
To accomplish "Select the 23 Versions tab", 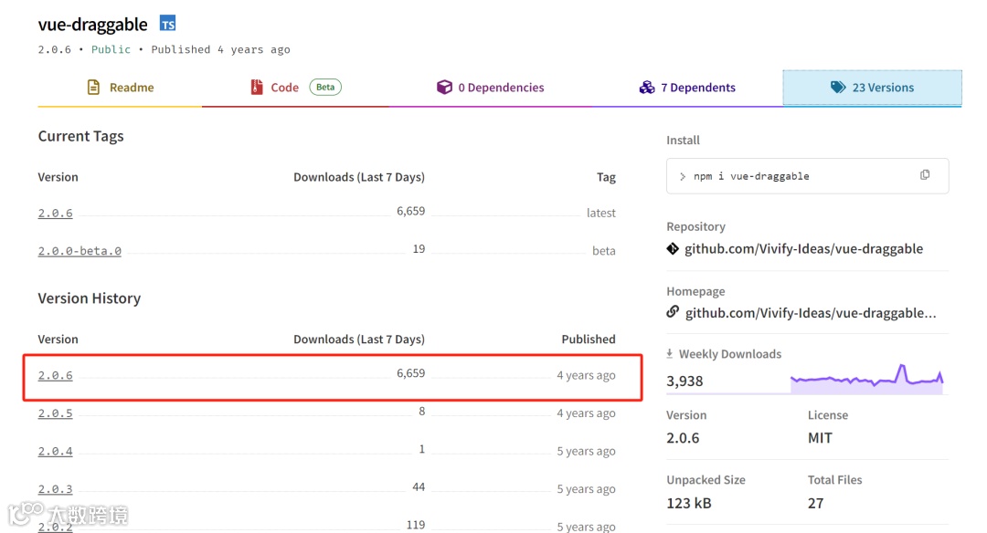I will (x=873, y=88).
